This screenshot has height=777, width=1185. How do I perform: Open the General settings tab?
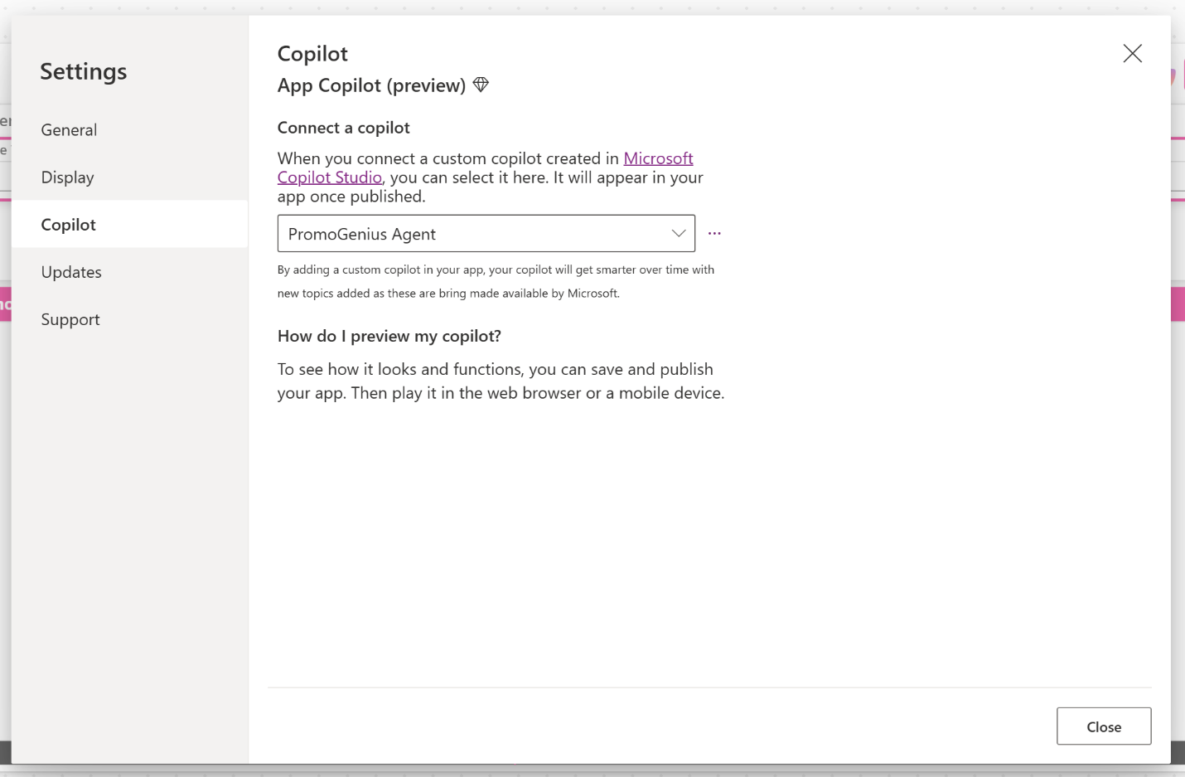coord(70,130)
